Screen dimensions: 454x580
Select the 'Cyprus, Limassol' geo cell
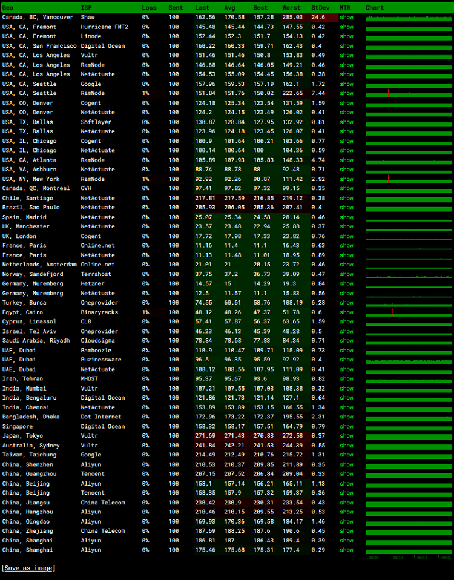29,321
